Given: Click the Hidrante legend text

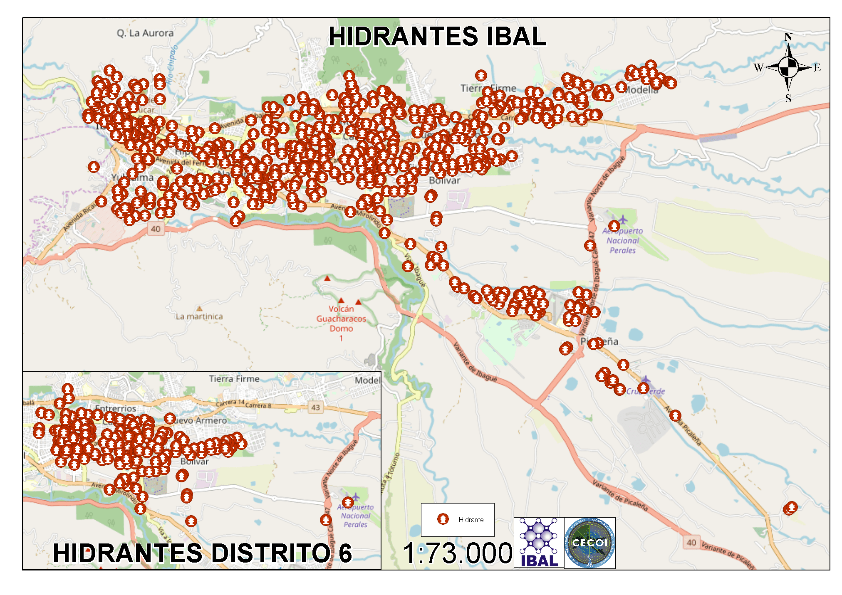Looking at the screenshot, I should [x=471, y=520].
